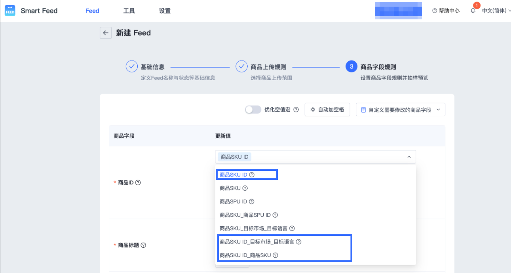Go back using the arrow button

[106, 33]
